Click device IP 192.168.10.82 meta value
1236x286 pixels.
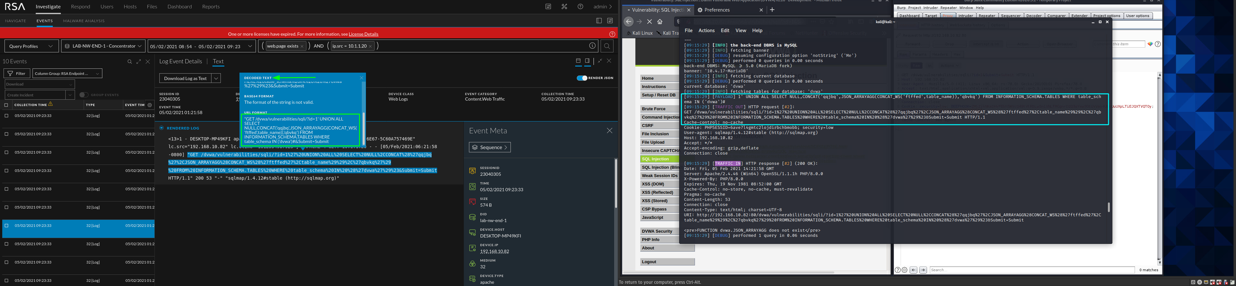(x=495, y=252)
